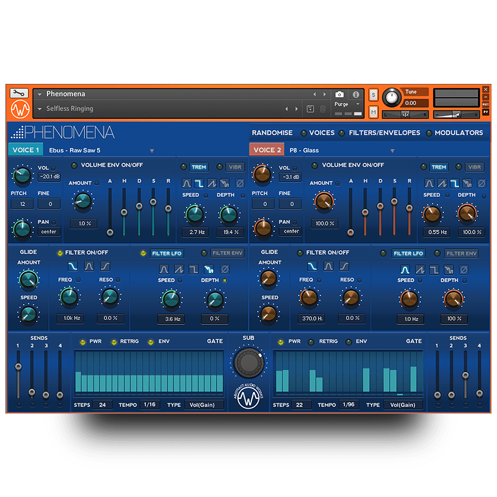Select Voice 1 low-pass filter type icon
Screen dimensions: 497x497
tap(72, 266)
